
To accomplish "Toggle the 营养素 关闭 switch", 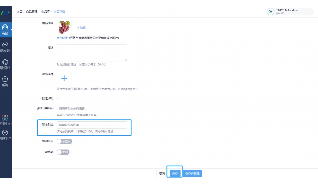I will coord(63,152).
